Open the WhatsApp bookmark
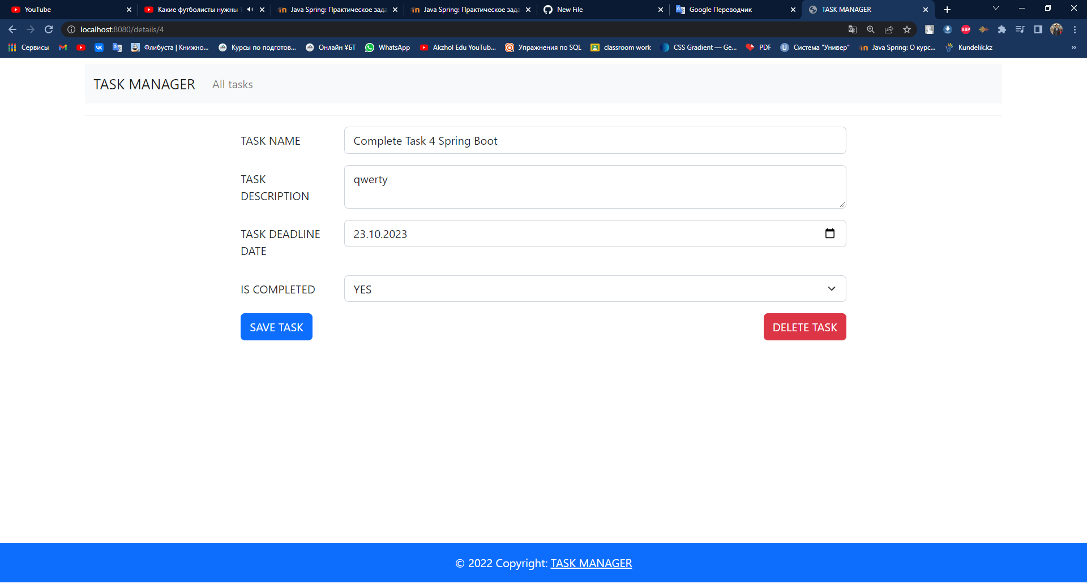Viewport: 1087px width, 588px height. pyautogui.click(x=388, y=47)
